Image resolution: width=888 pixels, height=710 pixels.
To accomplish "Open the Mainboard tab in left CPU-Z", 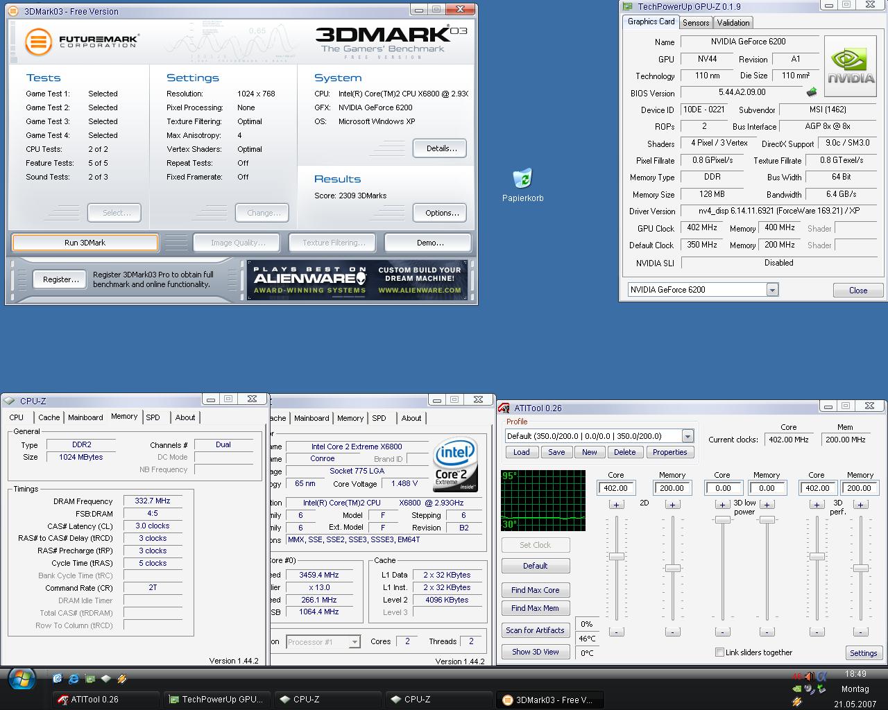I will (x=85, y=417).
